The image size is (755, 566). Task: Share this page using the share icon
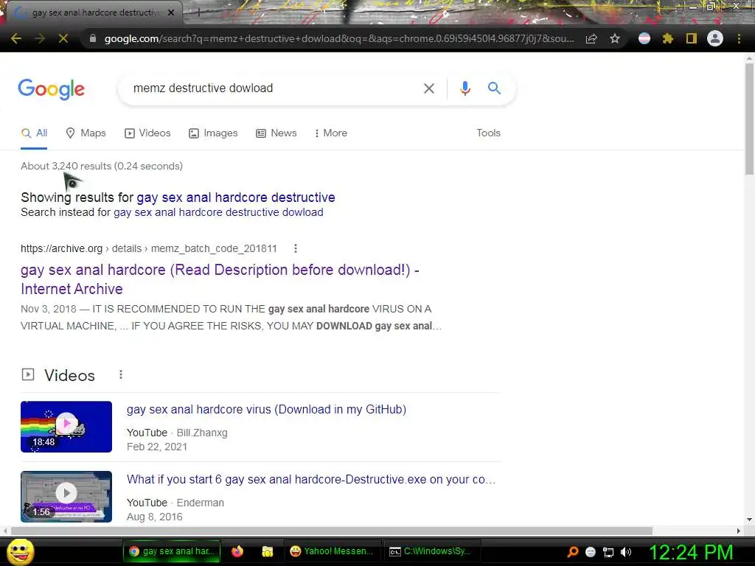click(x=591, y=38)
